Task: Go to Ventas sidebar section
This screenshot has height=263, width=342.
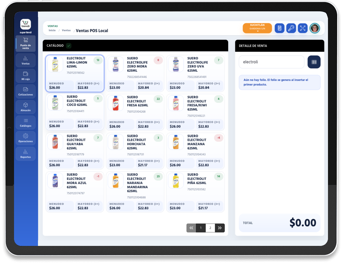Action: [x=26, y=60]
